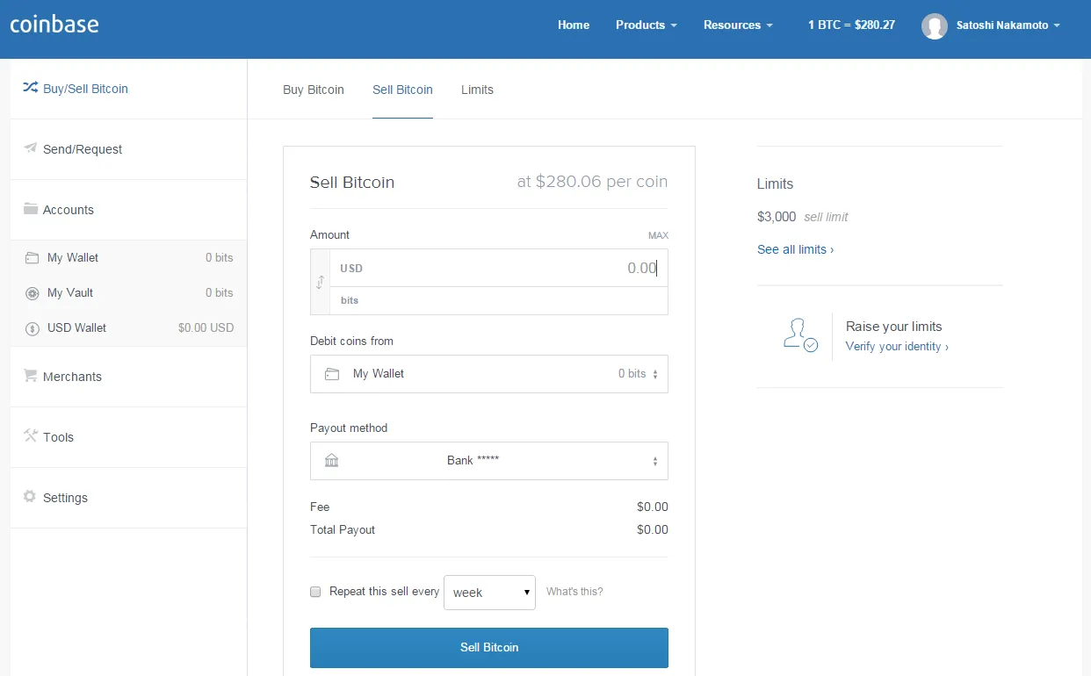Click the Tools wrench icon

30,436
